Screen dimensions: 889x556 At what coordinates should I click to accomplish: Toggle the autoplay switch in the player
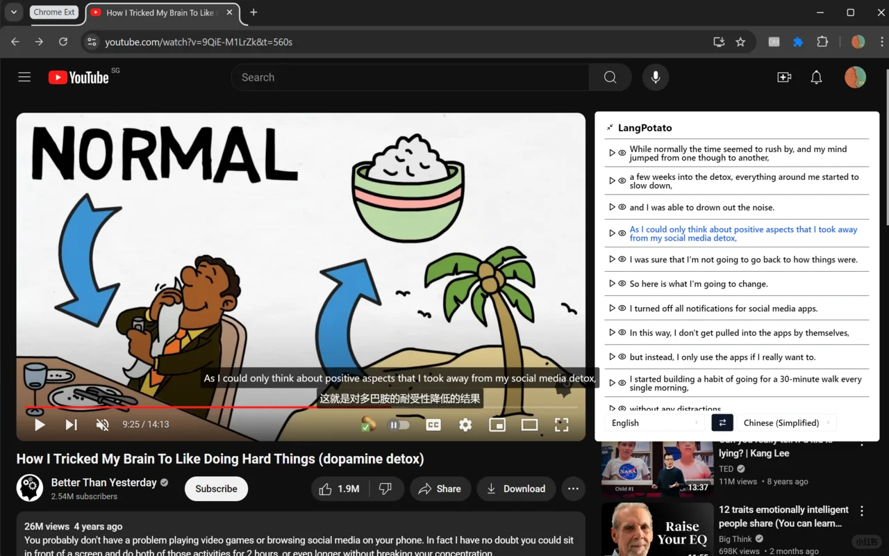(x=399, y=424)
